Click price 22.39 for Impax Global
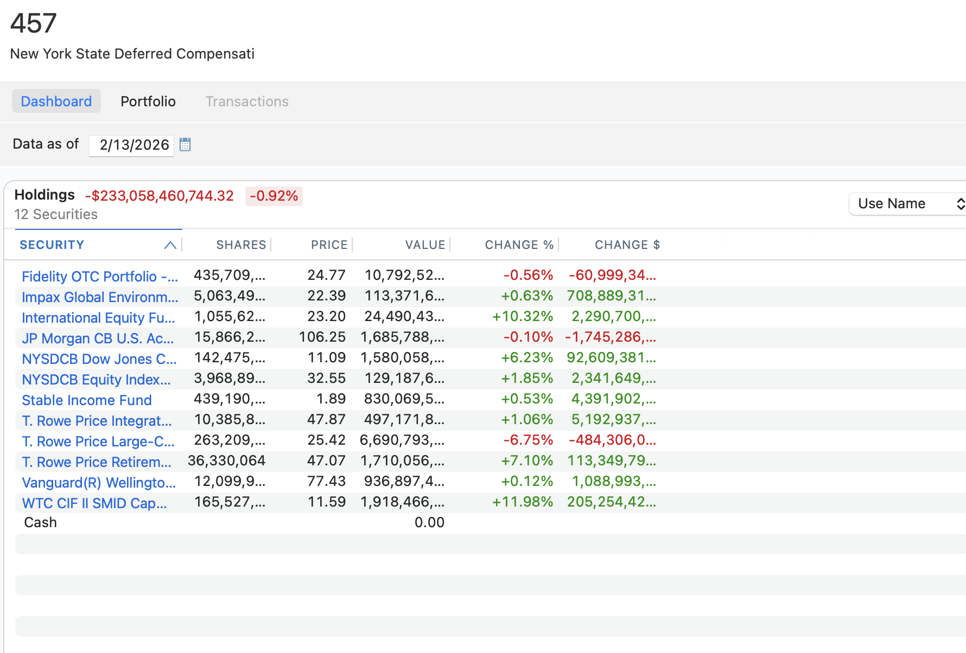Viewport: 966px width, 653px height. [326, 296]
